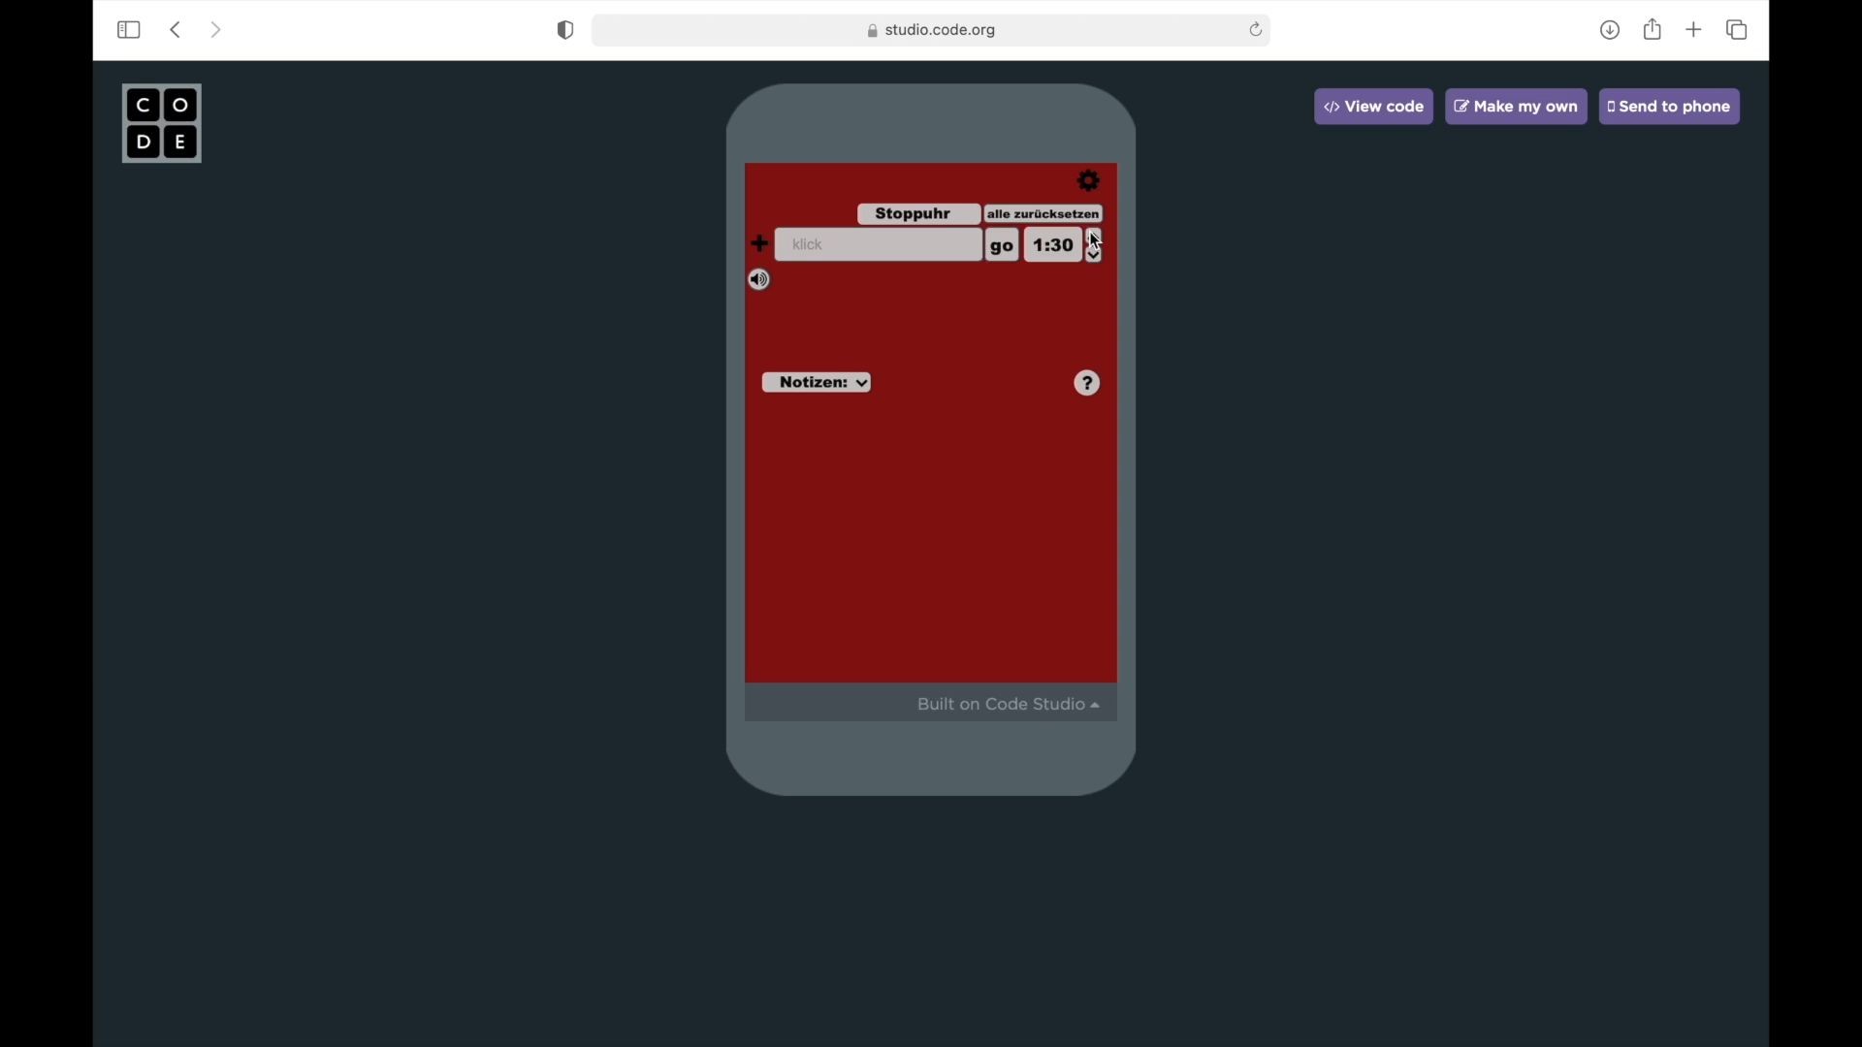The width and height of the screenshot is (1862, 1047).
Task: Show Safari sidebar
Action: click(128, 30)
